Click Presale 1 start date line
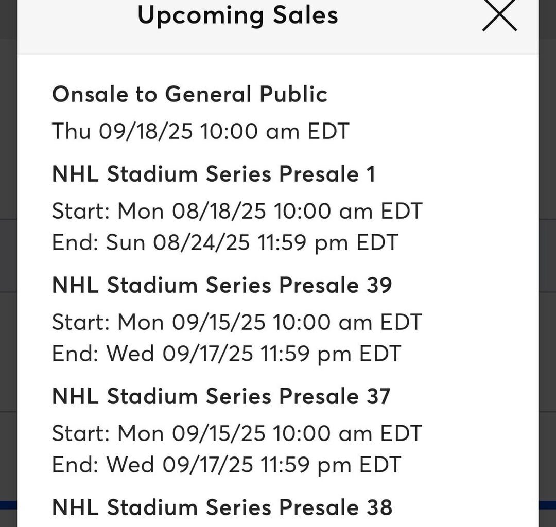Image resolution: width=556 pixels, height=527 pixels. tap(236, 210)
